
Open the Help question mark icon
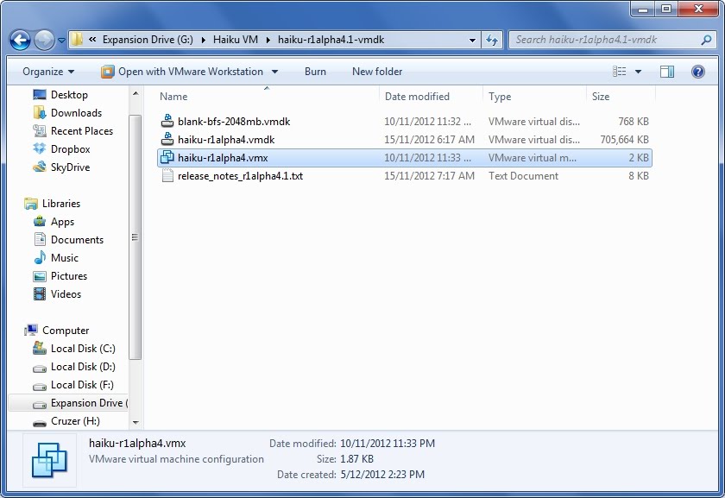pos(698,72)
